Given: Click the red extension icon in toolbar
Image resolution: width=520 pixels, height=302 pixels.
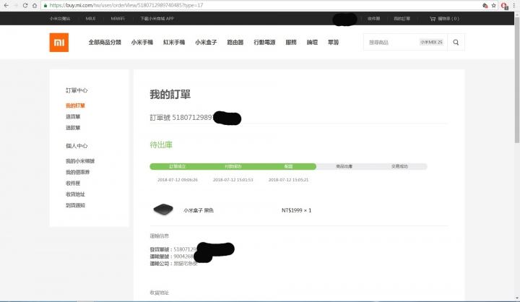Looking at the screenshot, I should 505,6.
